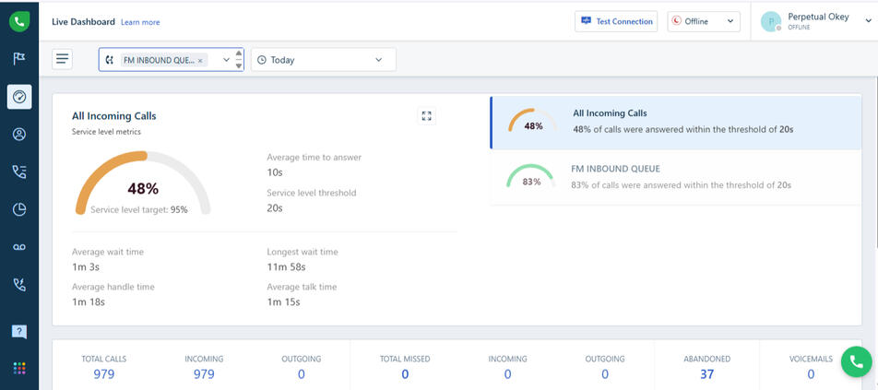
Task: Open the colorful app switcher grid
Action: point(19,368)
